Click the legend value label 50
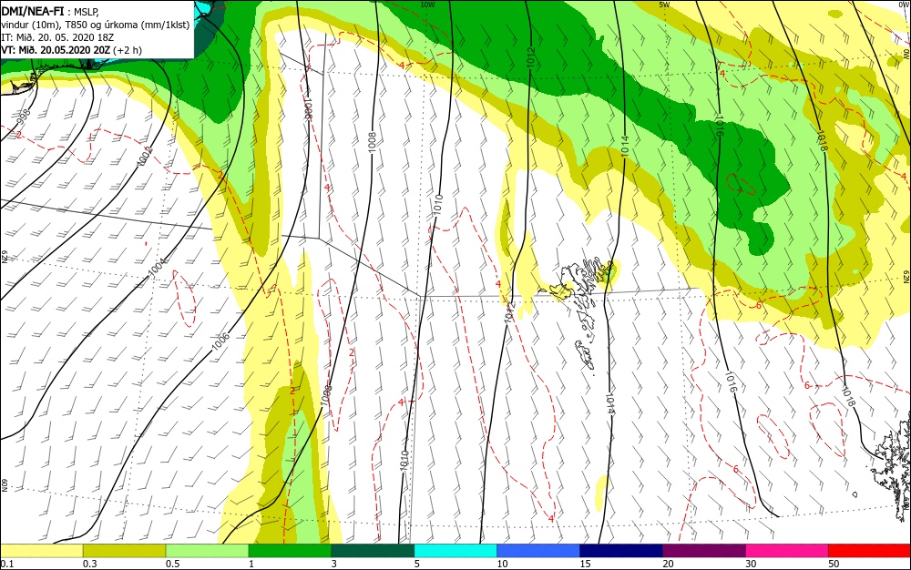This screenshot has height=570, width=911. point(834,564)
